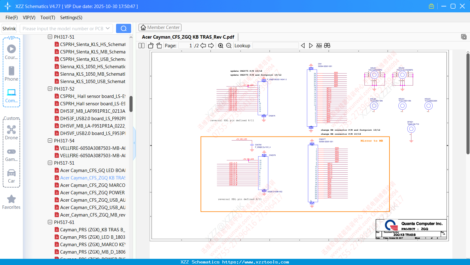The image size is (470, 265).
Task: Click the blue search button
Action: [123, 28]
